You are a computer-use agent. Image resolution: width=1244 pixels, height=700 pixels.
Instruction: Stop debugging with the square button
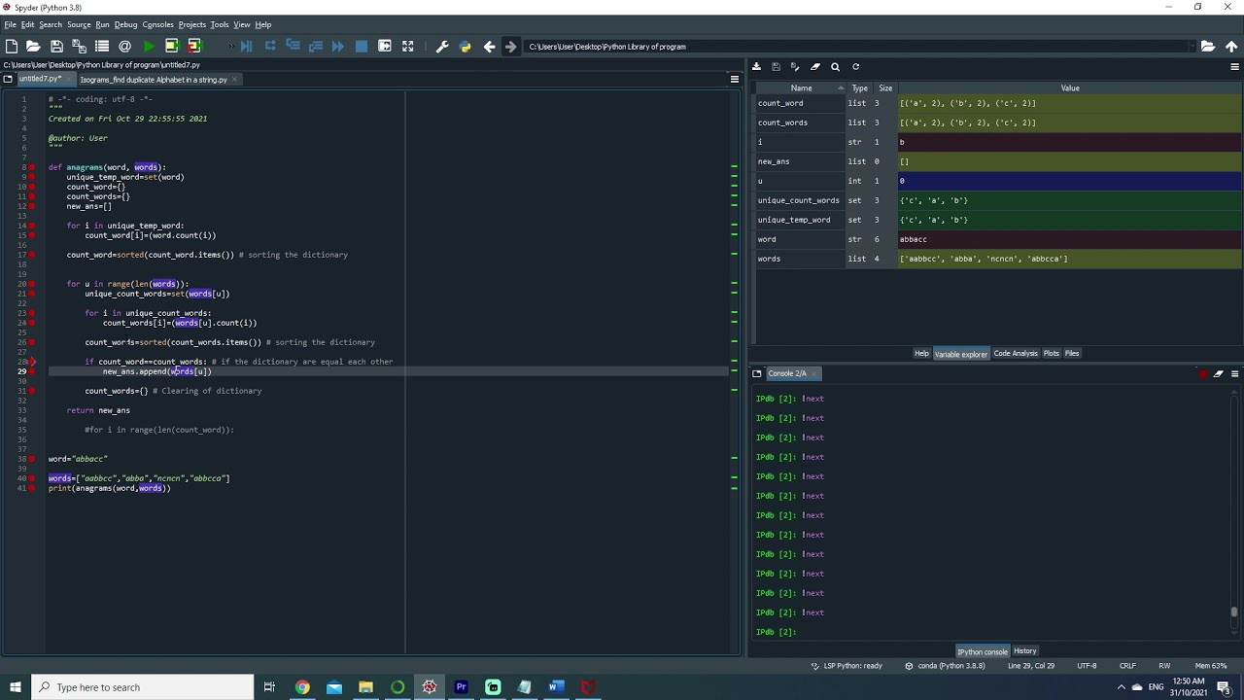362,46
